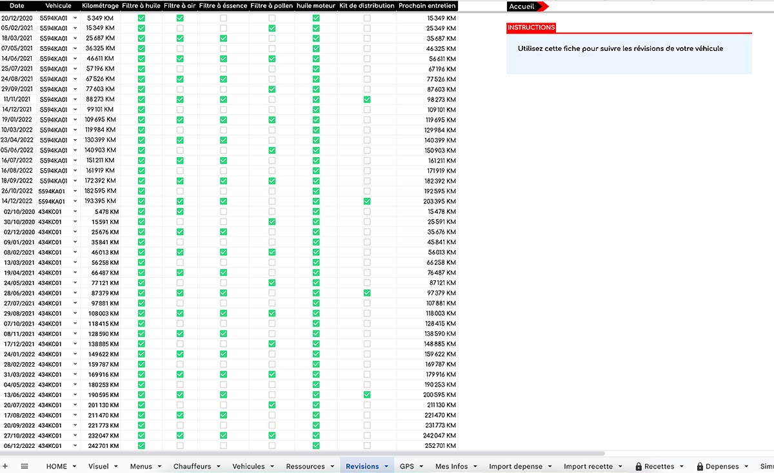Click the red arrow beside Accueil
774x473 pixels.
[x=543, y=6]
